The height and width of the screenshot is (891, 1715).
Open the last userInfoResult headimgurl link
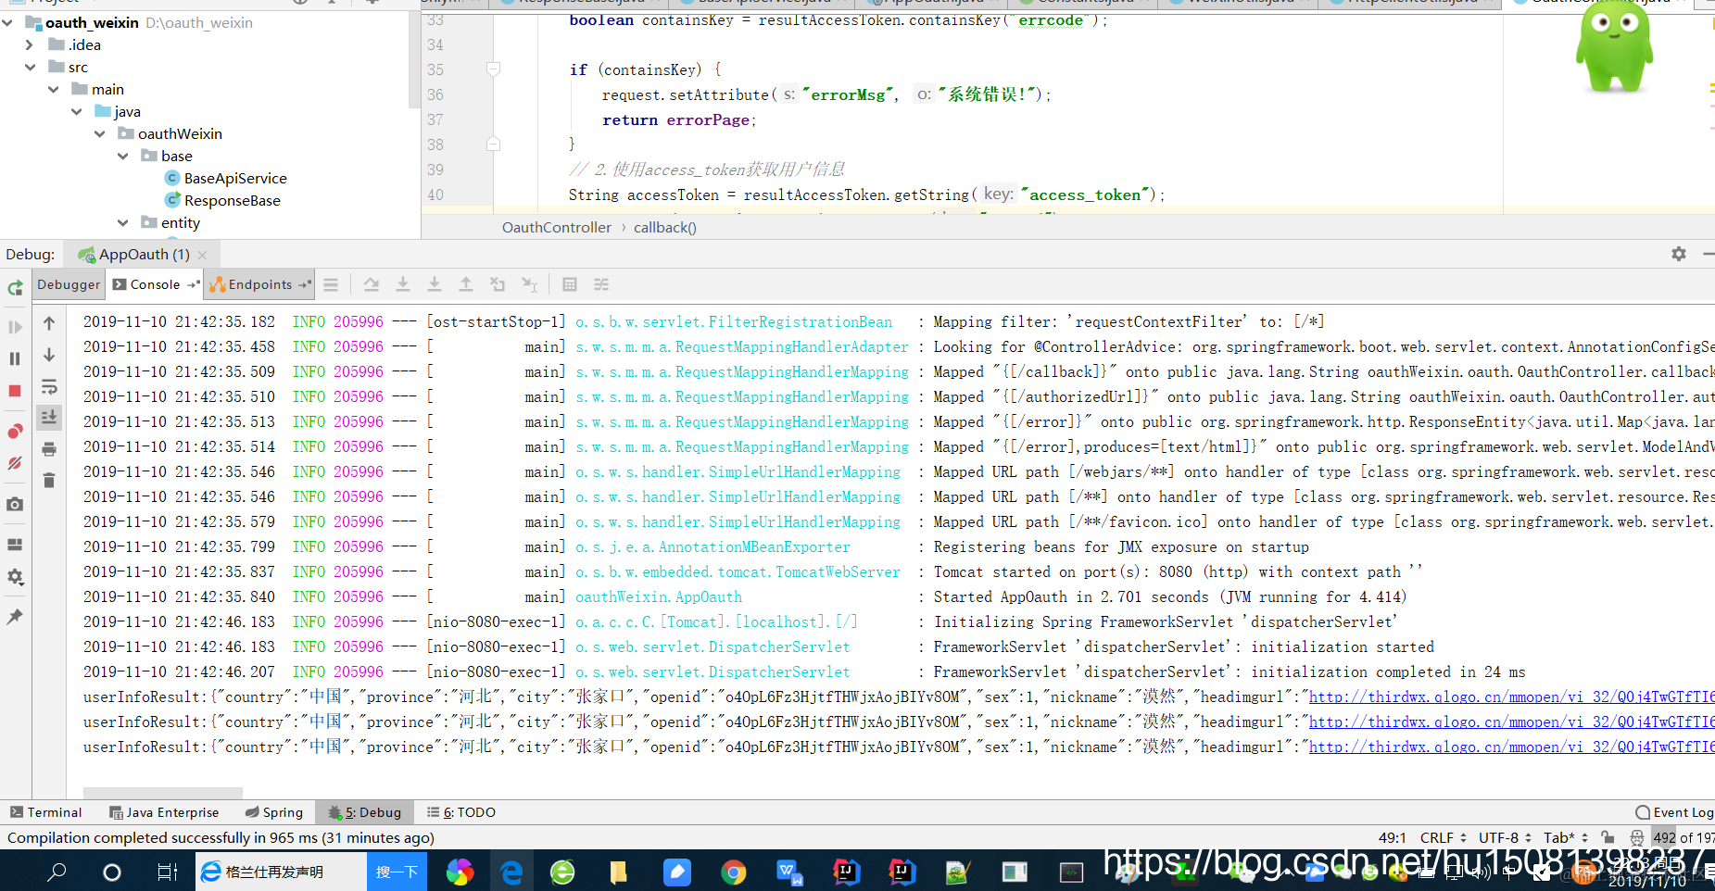click(x=1511, y=747)
